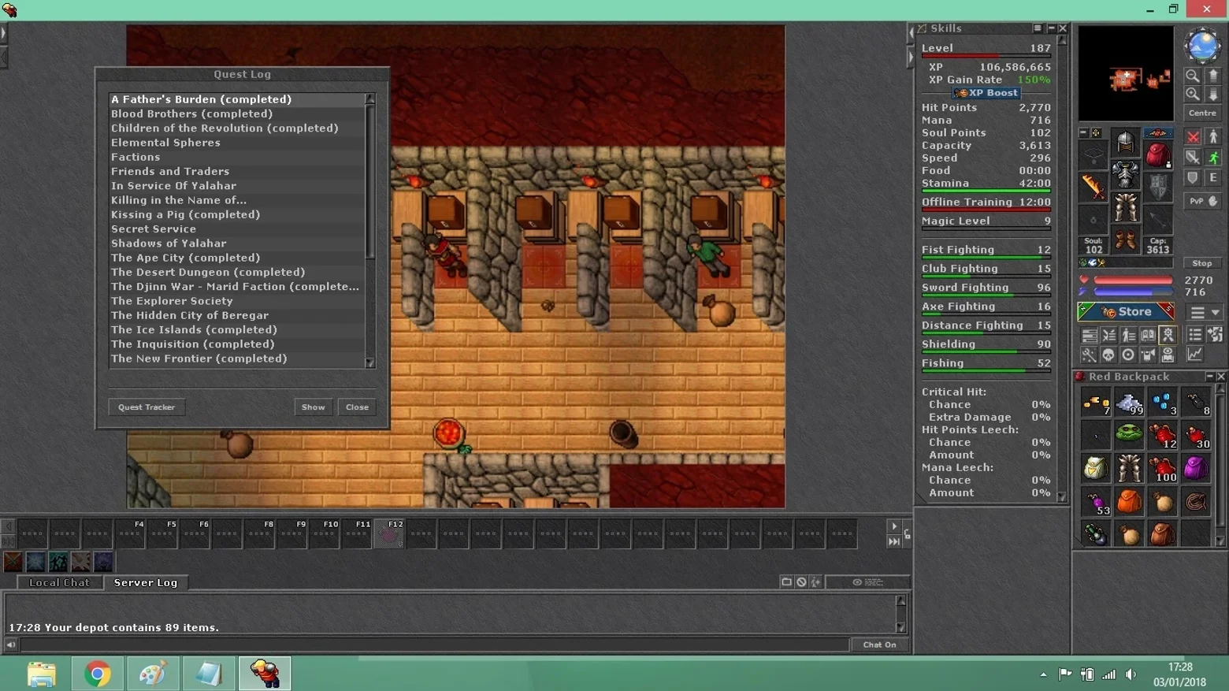Select the "Elemental Spheres" quest entry
Image resolution: width=1229 pixels, height=691 pixels.
[236, 143]
